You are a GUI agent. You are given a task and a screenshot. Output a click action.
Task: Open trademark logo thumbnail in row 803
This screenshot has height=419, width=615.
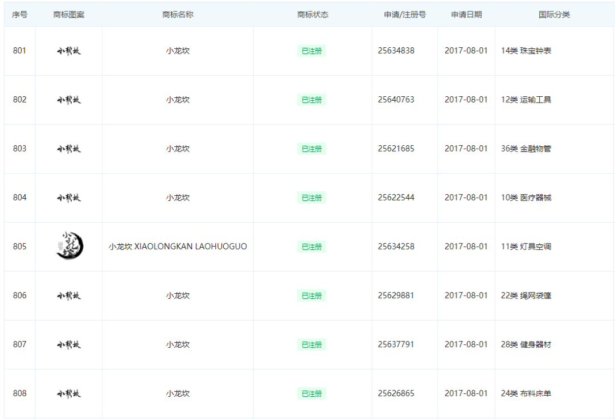pyautogui.click(x=69, y=149)
